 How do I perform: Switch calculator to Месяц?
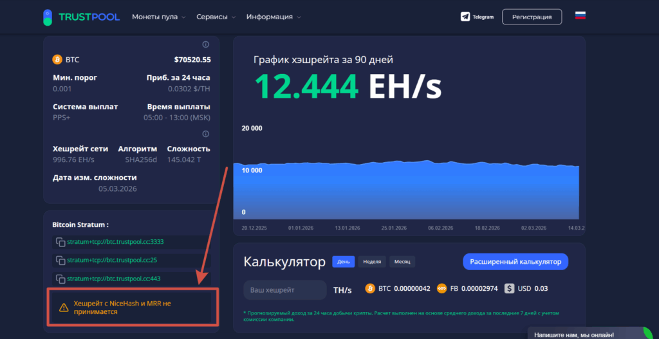[x=402, y=262]
